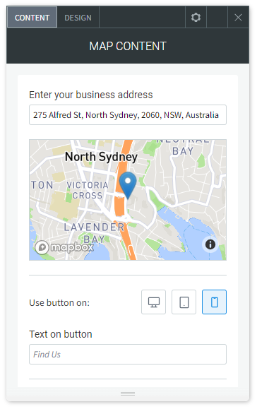Click the blue map location pin

coord(128,186)
